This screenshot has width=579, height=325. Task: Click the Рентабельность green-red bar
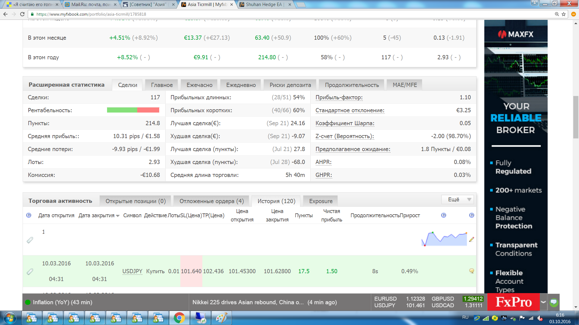pos(133,110)
